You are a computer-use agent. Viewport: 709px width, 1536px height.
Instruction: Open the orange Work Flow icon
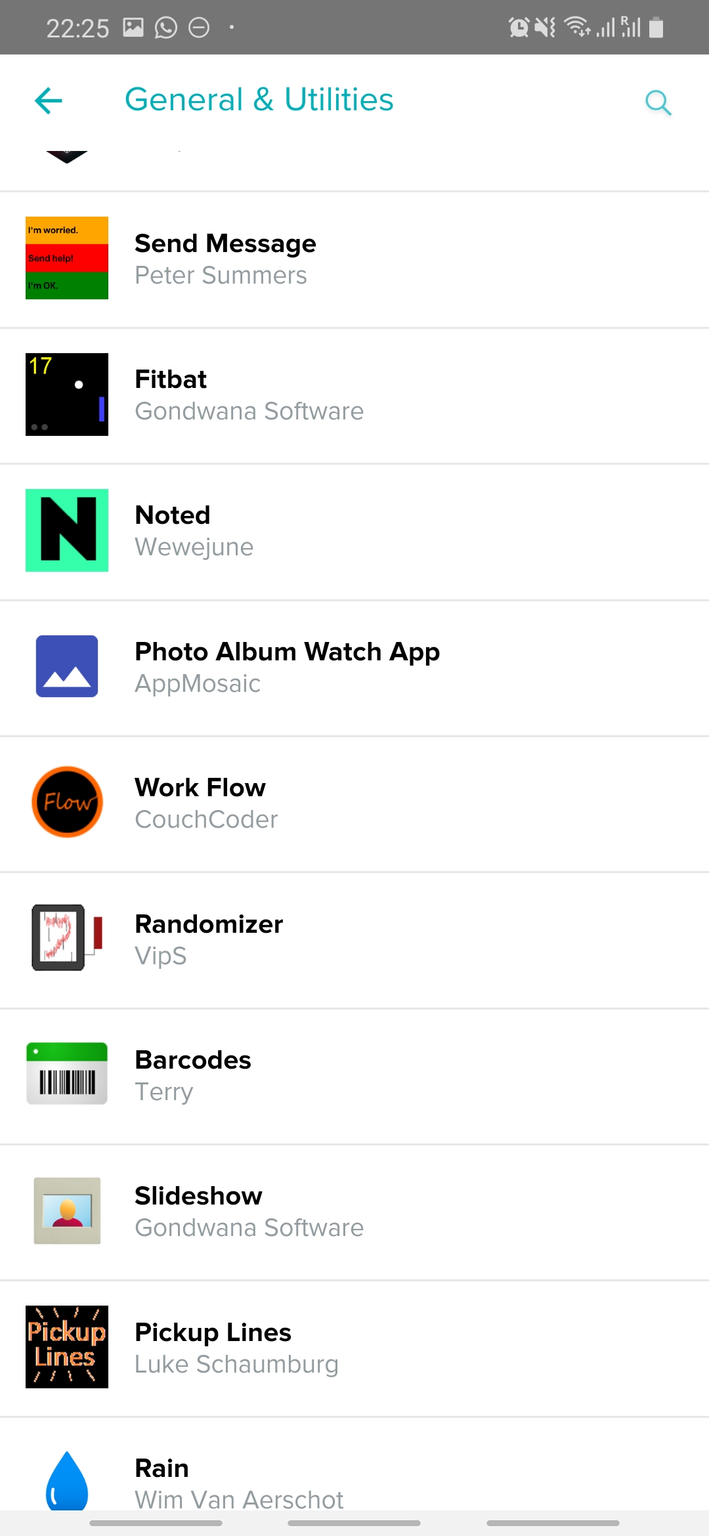(x=67, y=802)
